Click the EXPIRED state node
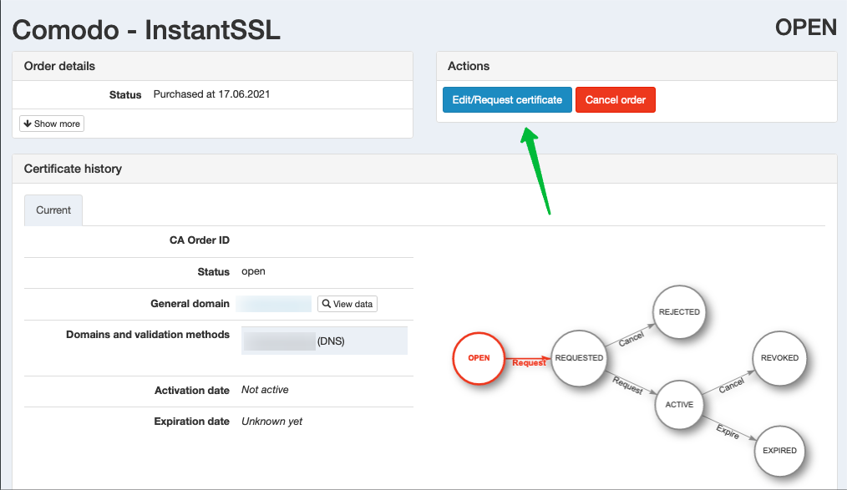The image size is (847, 490). click(779, 451)
